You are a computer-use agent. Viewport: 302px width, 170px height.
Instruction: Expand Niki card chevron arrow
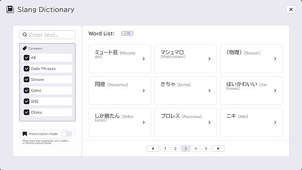[x=275, y=123]
